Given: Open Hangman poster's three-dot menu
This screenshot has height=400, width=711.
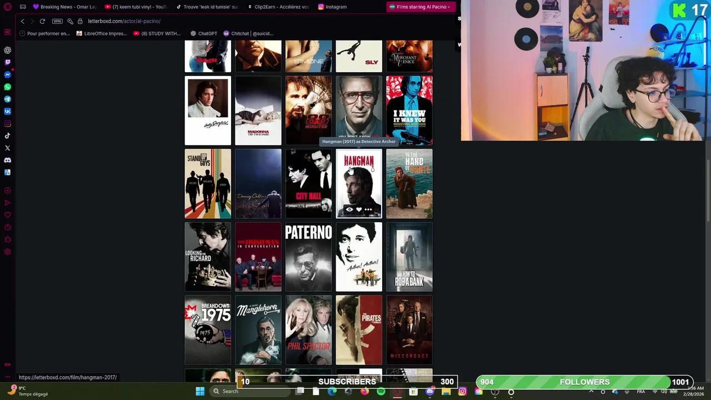Looking at the screenshot, I should [x=368, y=209].
